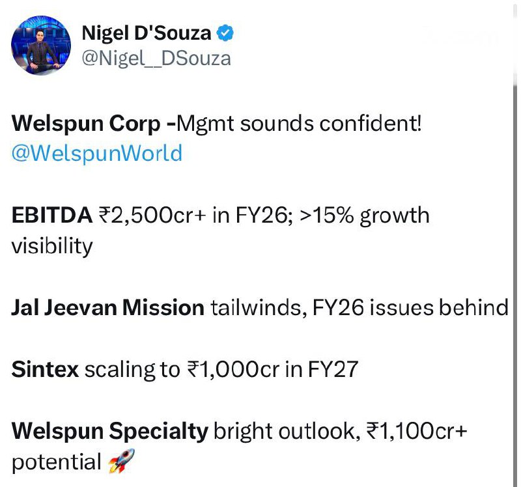Click the blue verified badge

click(225, 33)
